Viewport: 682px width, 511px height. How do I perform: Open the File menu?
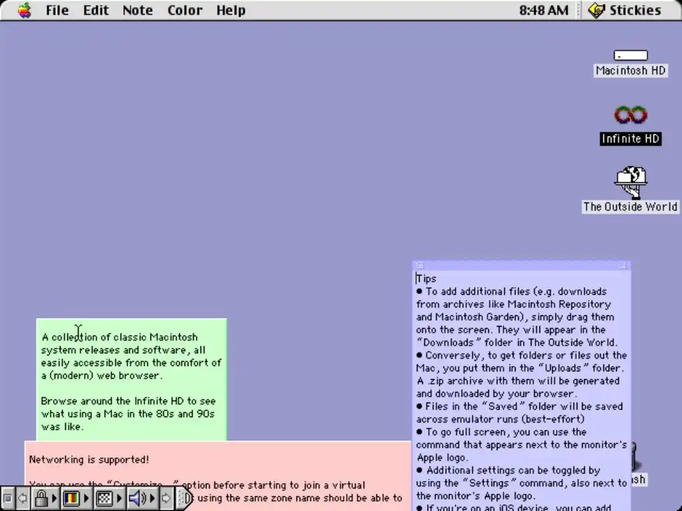[x=57, y=10]
